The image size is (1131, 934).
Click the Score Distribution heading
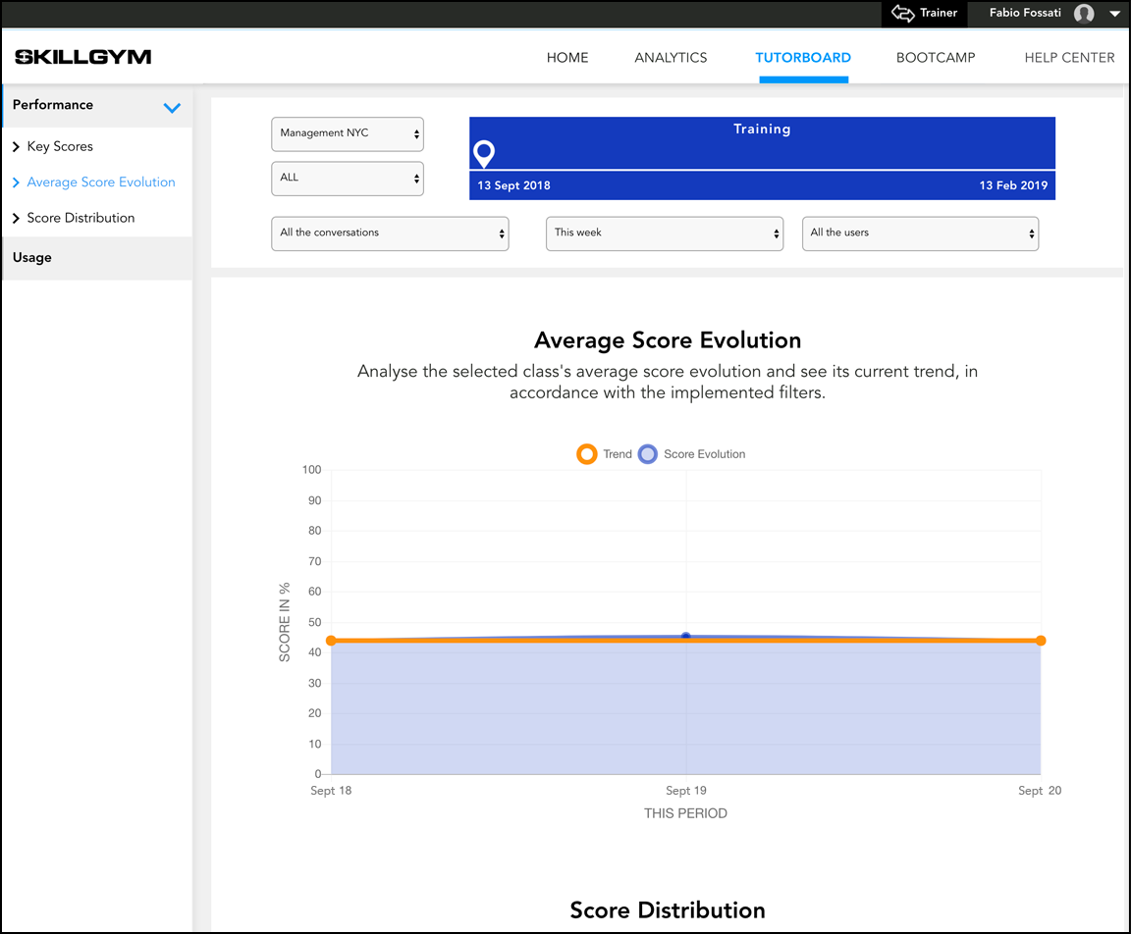[x=668, y=910]
